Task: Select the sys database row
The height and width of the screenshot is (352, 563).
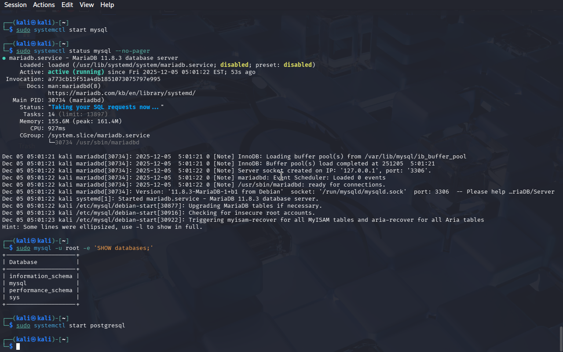Action: [15, 297]
